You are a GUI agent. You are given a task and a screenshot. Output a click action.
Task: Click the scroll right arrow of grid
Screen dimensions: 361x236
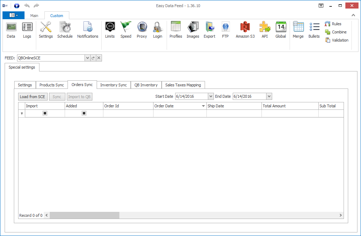point(340,215)
